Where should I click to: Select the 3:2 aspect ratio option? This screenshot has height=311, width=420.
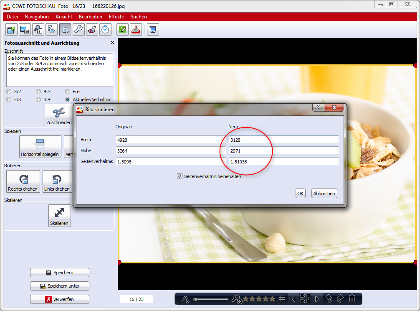9,92
